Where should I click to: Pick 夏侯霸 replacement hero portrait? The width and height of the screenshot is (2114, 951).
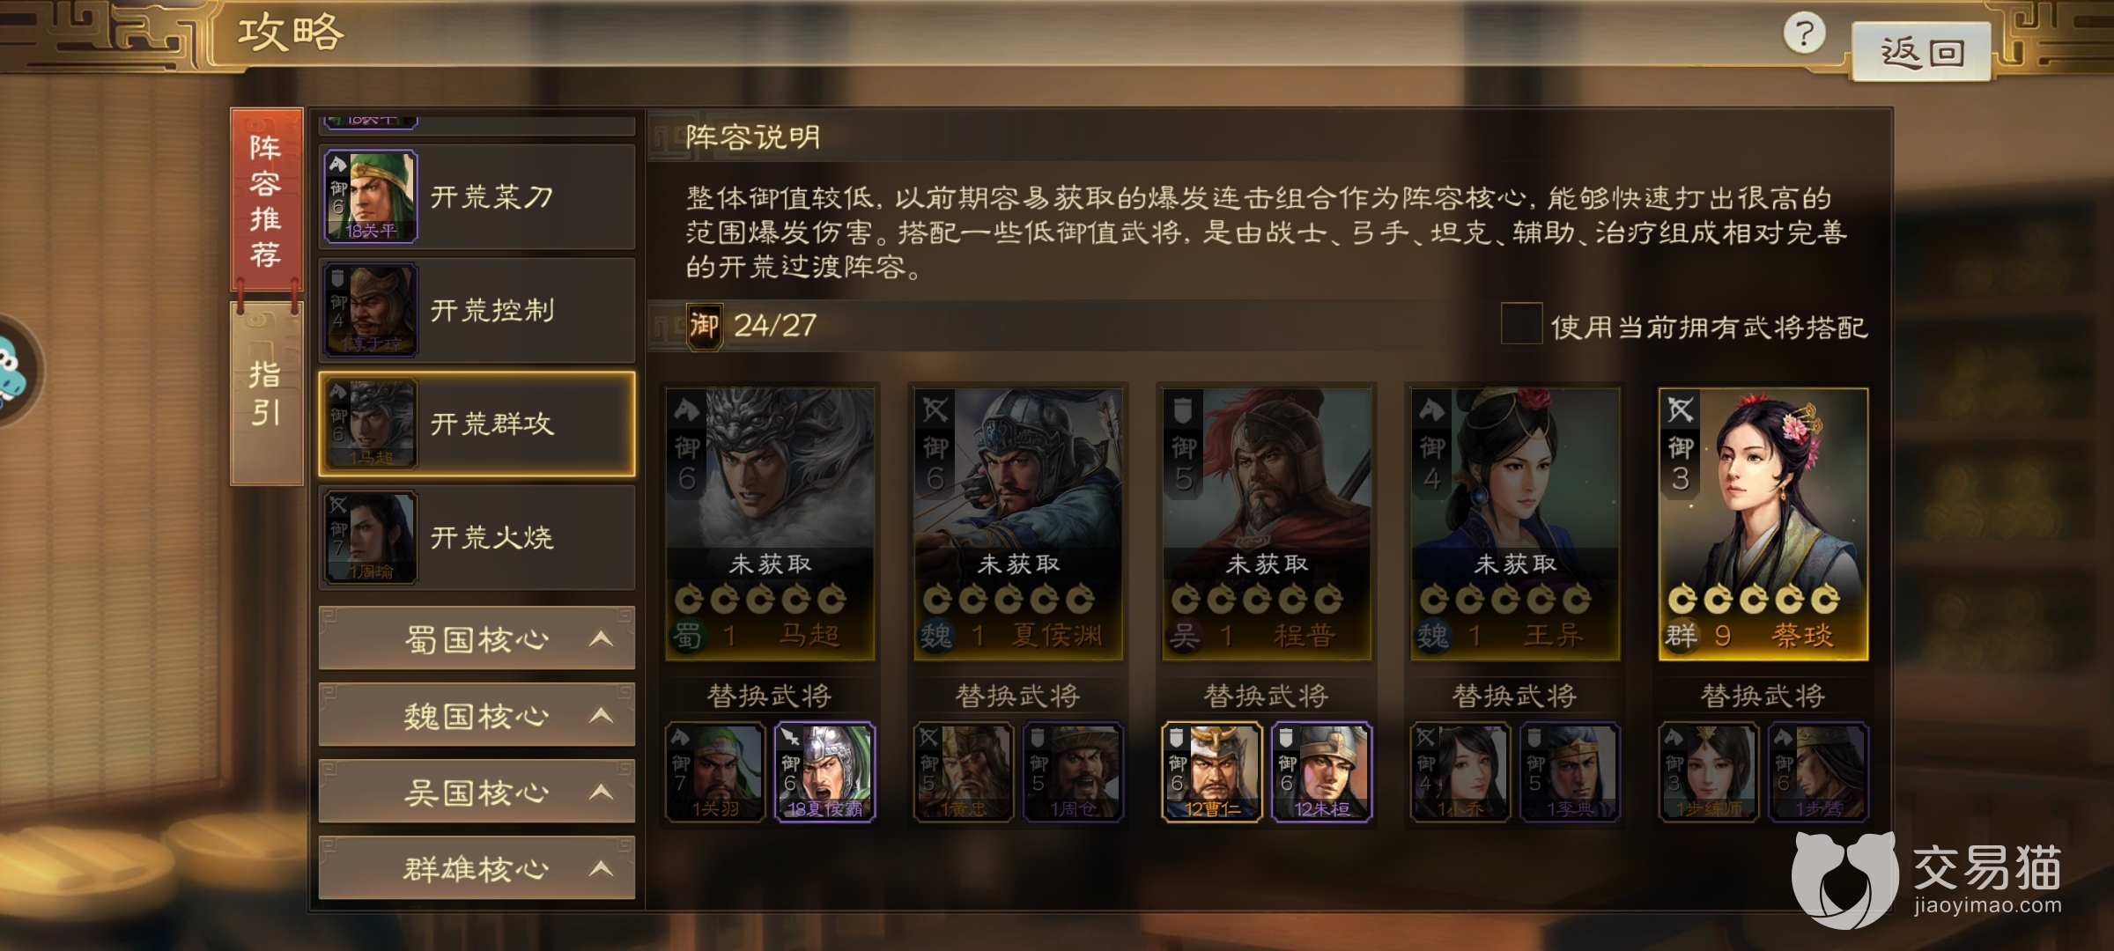point(824,772)
